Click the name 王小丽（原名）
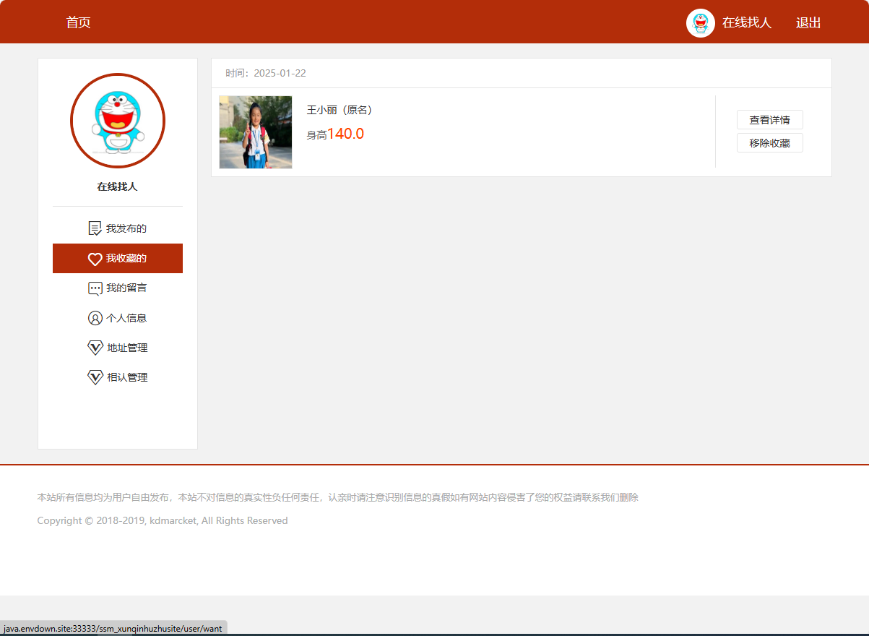This screenshot has width=869, height=636. [338, 110]
